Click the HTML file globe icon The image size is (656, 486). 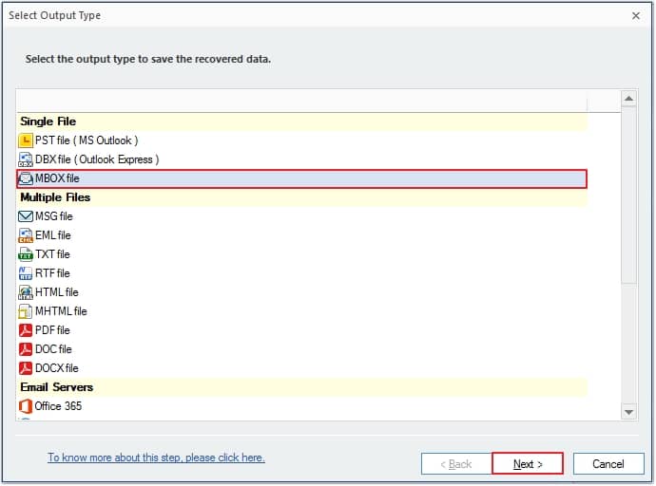(x=26, y=292)
